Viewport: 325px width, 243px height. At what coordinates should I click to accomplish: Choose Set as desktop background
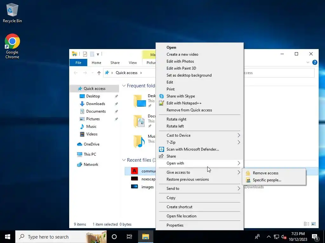point(189,75)
